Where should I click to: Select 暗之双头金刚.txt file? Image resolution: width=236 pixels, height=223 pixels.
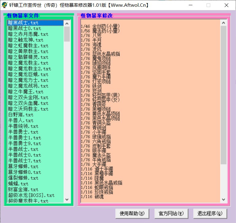(x=35, y=98)
